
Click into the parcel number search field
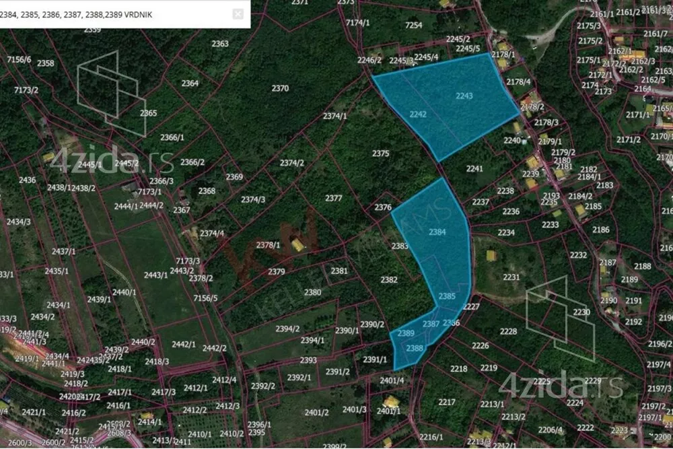(x=114, y=13)
